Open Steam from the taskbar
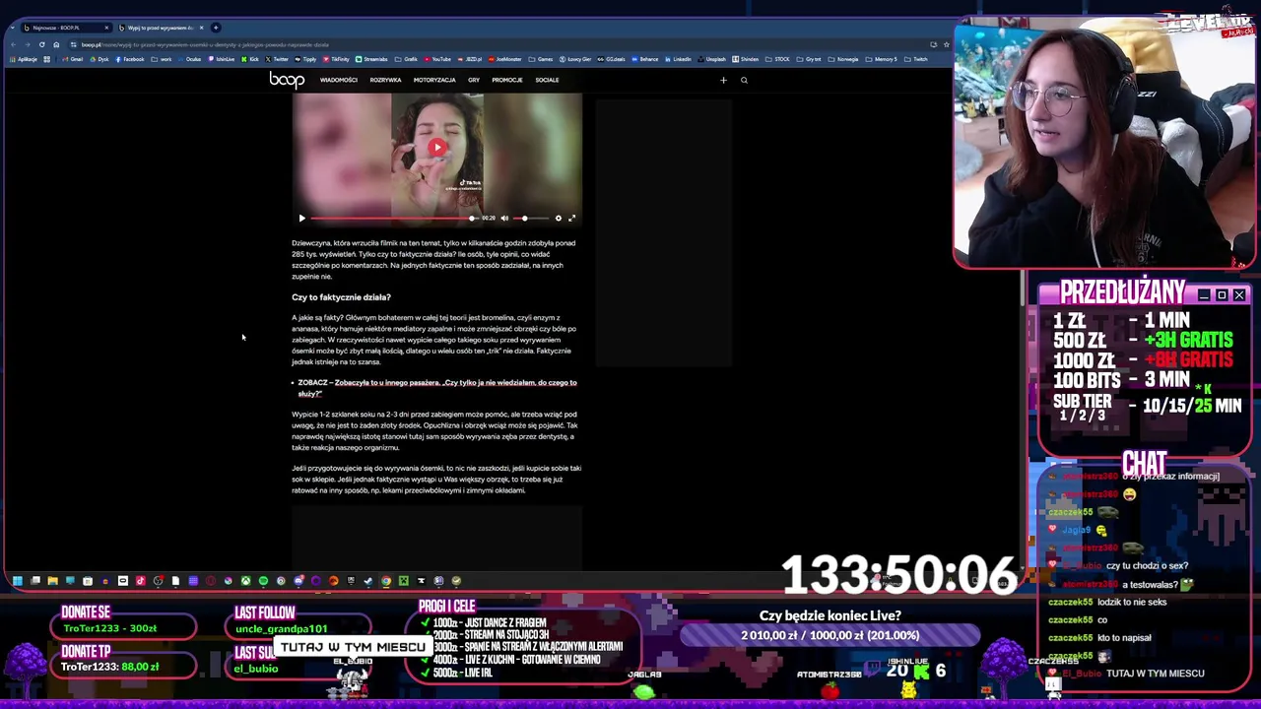The image size is (1261, 709). click(368, 581)
